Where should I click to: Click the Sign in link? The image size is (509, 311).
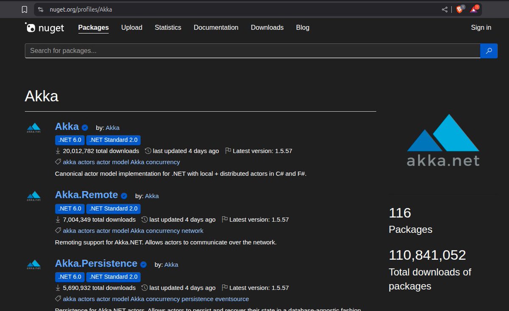481,28
